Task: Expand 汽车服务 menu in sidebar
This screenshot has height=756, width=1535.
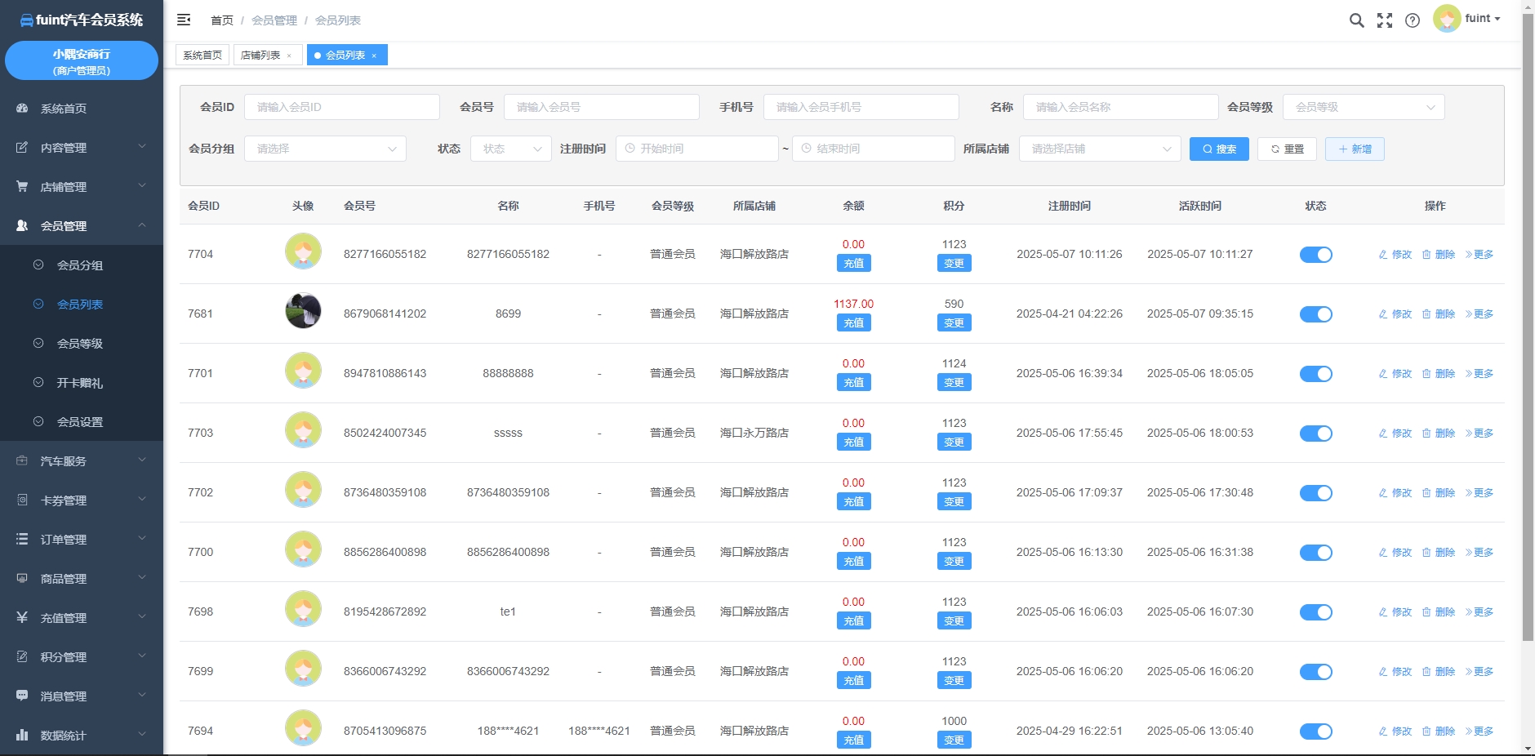Action: click(x=82, y=461)
